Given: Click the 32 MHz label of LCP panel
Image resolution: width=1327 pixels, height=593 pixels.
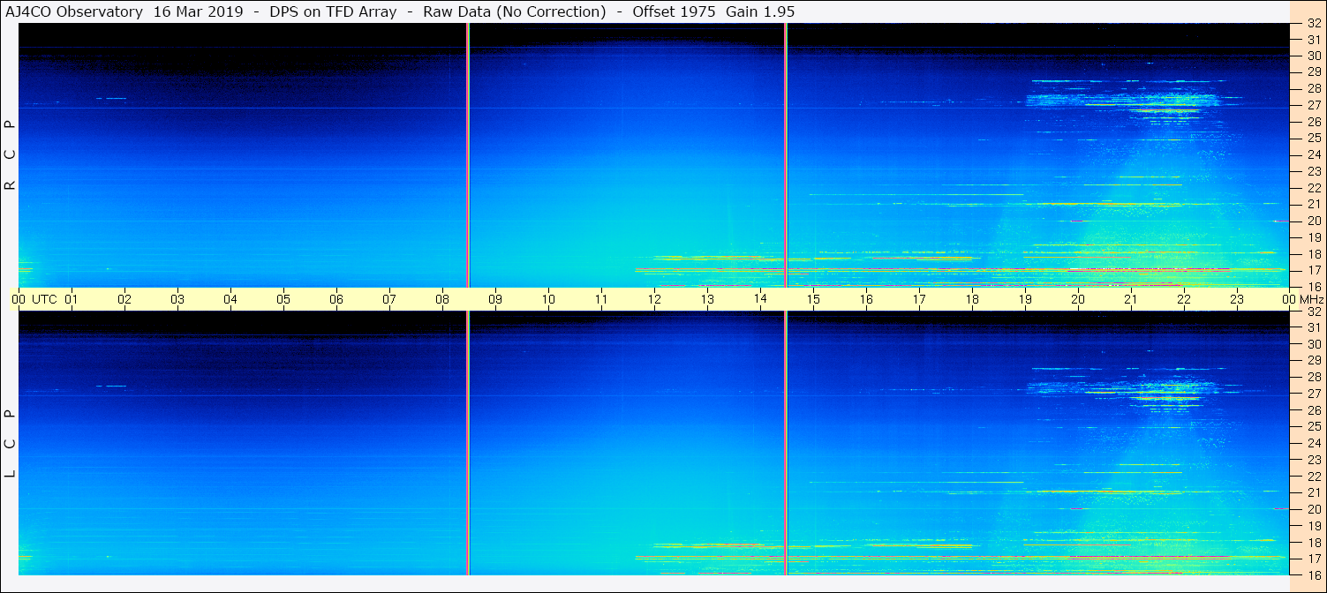Looking at the screenshot, I should pyautogui.click(x=1314, y=312).
